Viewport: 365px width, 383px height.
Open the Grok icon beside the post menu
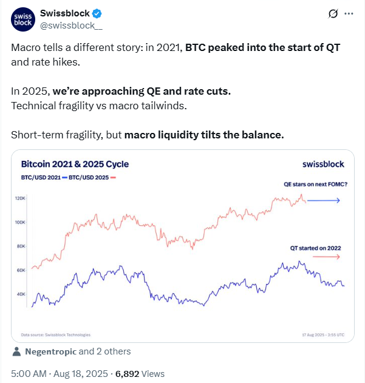point(332,13)
